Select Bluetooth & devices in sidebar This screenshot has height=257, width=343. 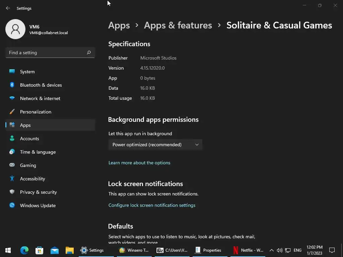tap(41, 85)
